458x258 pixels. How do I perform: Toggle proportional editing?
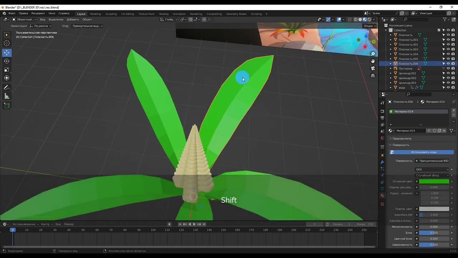204,19
